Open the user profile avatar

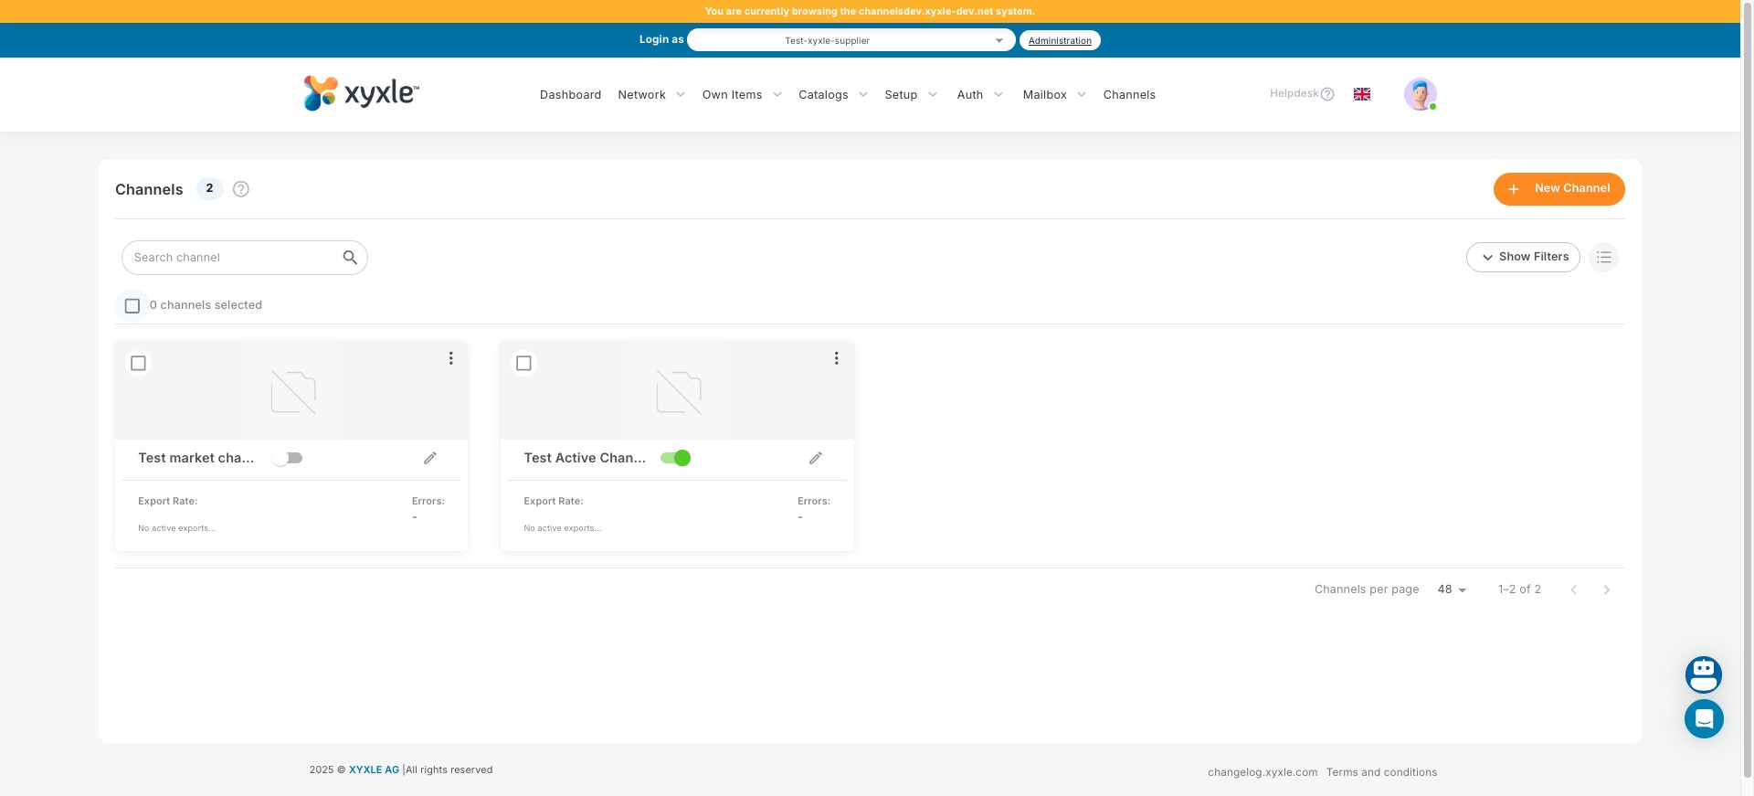point(1420,94)
